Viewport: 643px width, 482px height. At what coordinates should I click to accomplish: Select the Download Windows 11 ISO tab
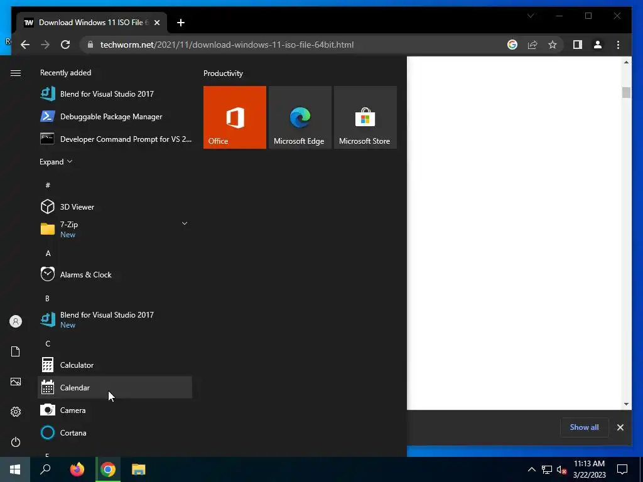(92, 23)
